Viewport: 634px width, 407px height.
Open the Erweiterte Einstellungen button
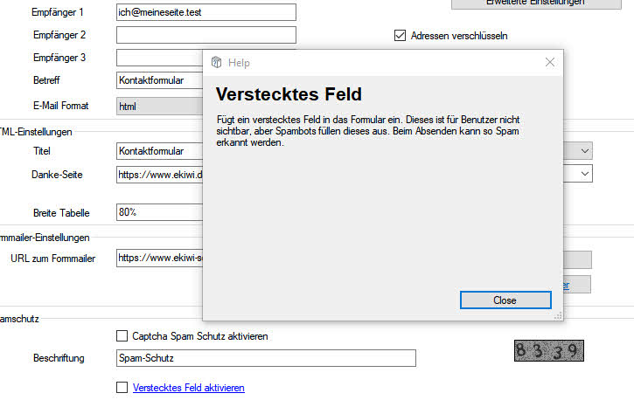pyautogui.click(x=542, y=3)
